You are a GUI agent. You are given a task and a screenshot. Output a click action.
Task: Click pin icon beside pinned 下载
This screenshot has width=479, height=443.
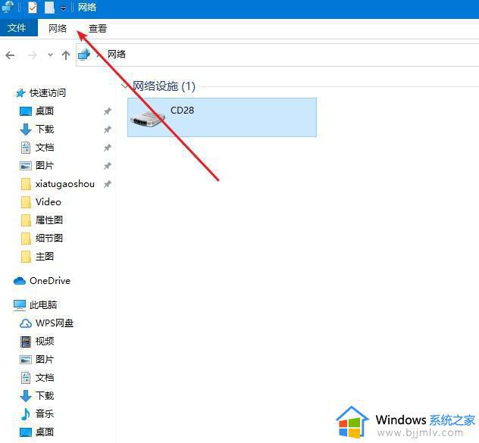[x=107, y=129]
